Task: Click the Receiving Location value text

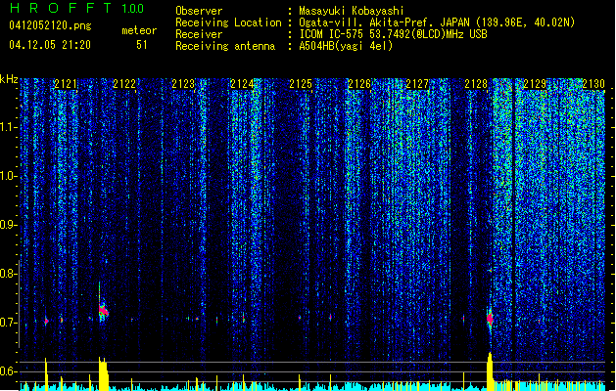Action: [437, 22]
